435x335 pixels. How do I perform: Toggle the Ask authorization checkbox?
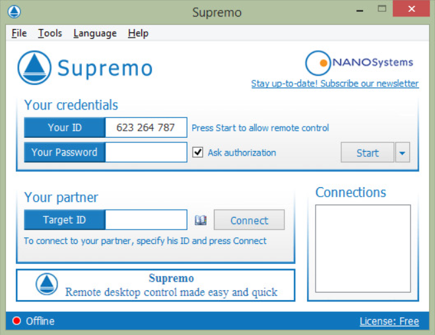click(197, 152)
